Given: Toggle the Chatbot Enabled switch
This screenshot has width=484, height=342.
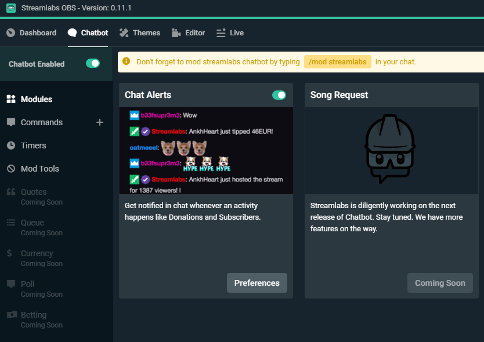Looking at the screenshot, I should pos(93,64).
